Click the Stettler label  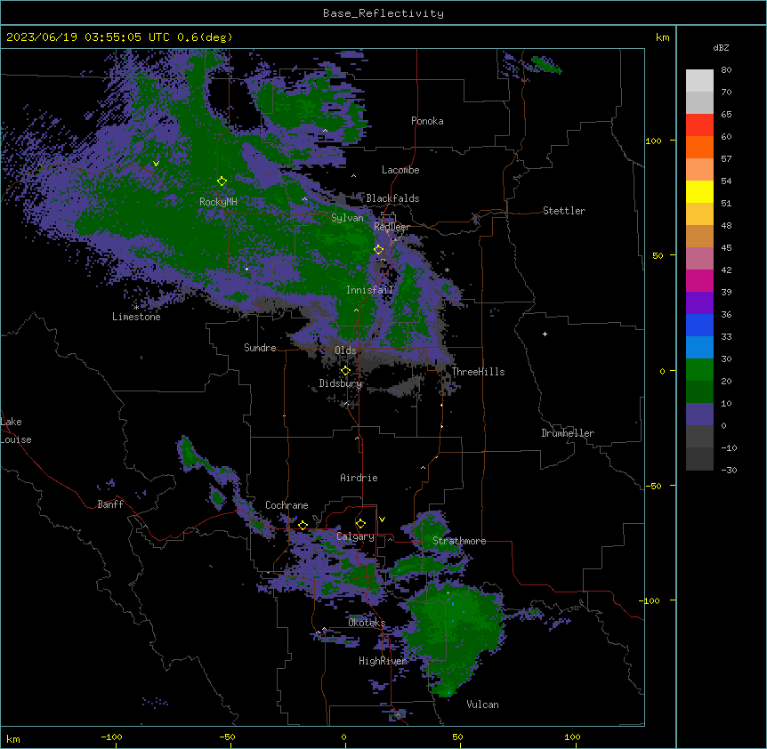pyautogui.click(x=564, y=211)
